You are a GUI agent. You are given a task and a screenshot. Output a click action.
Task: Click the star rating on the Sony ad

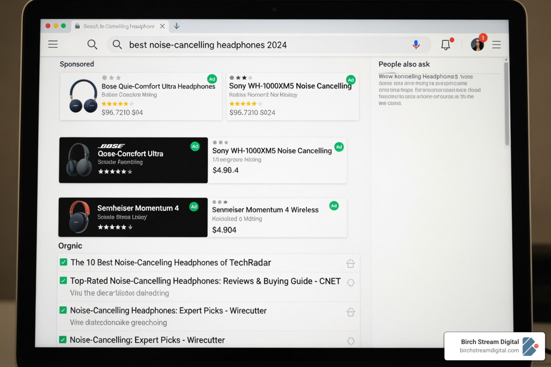click(x=245, y=104)
